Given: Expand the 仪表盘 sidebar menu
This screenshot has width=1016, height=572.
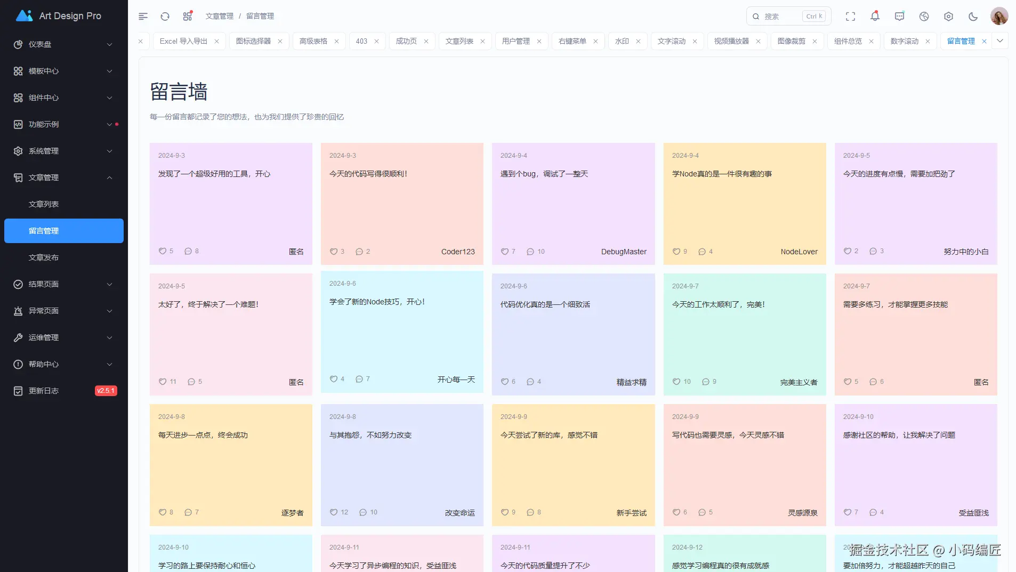Looking at the screenshot, I should pyautogui.click(x=64, y=44).
